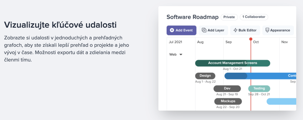Click the Software Roadmap title

tap(192, 17)
